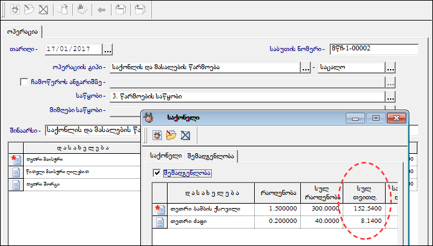433x246 pixels.
Task: Open ellipsis selector next to საცალო field
Action: coord(391,68)
